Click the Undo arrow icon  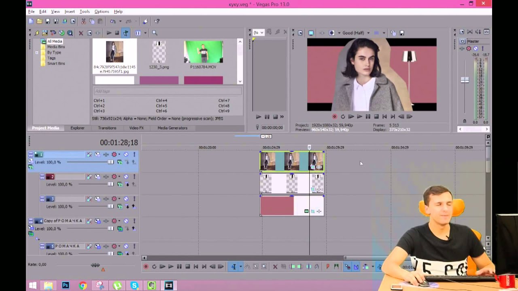[113, 21]
